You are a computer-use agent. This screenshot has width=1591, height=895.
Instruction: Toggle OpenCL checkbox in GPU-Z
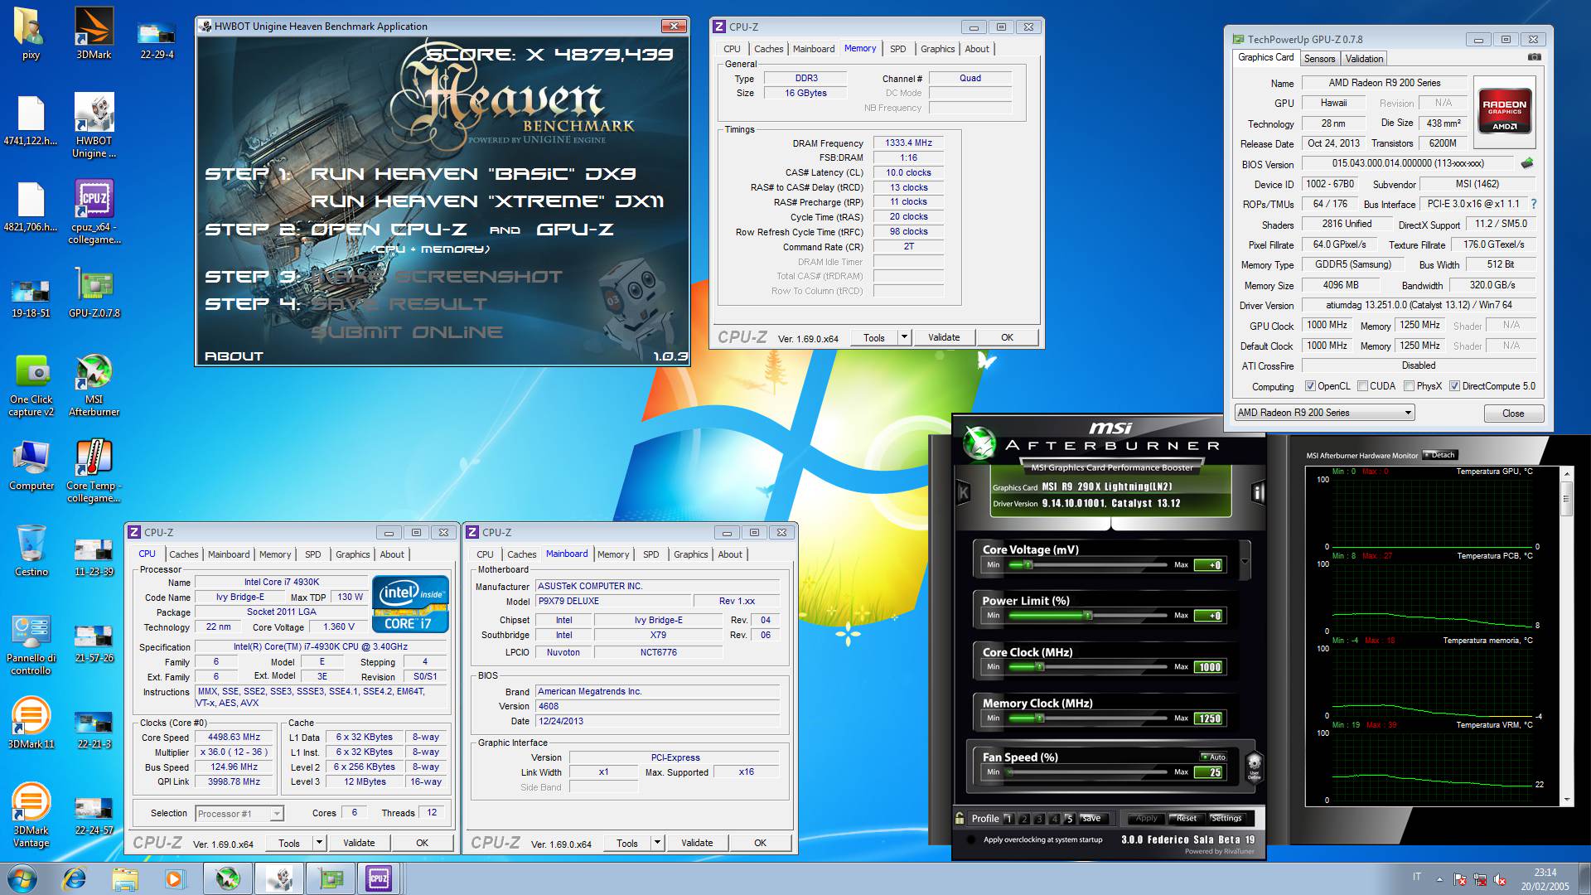tap(1310, 386)
